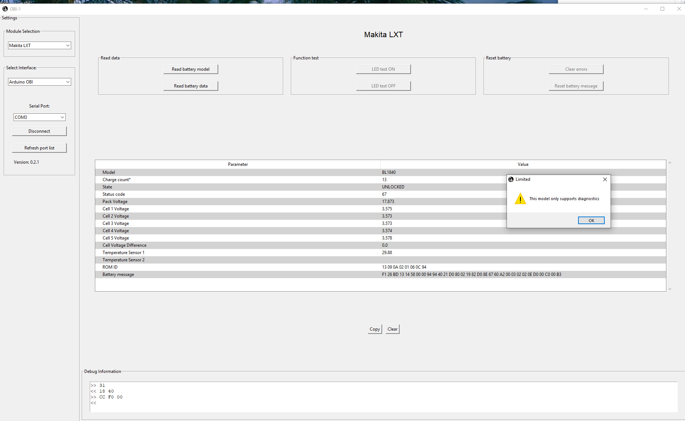Click OK in the Limited dialog

click(x=591, y=221)
